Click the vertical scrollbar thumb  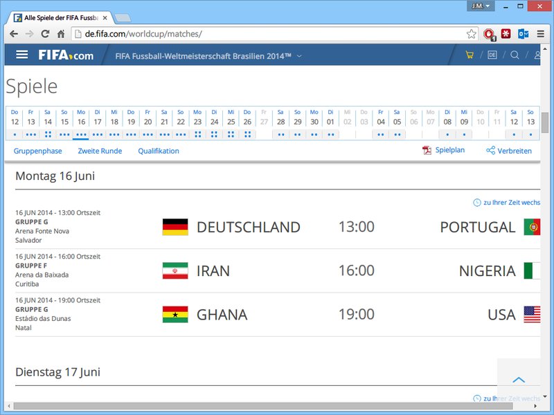(x=544, y=122)
